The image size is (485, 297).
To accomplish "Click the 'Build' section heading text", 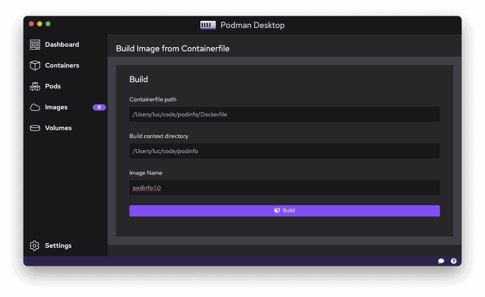I will pyautogui.click(x=139, y=79).
